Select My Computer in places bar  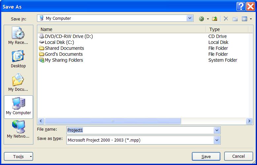(x=18, y=107)
